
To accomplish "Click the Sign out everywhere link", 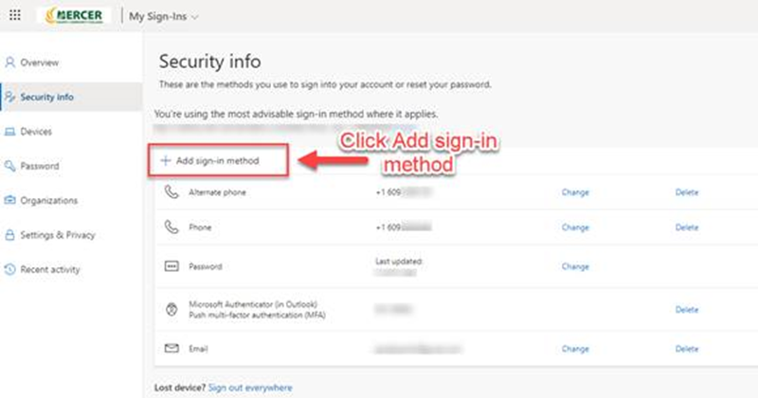I will click(x=250, y=388).
